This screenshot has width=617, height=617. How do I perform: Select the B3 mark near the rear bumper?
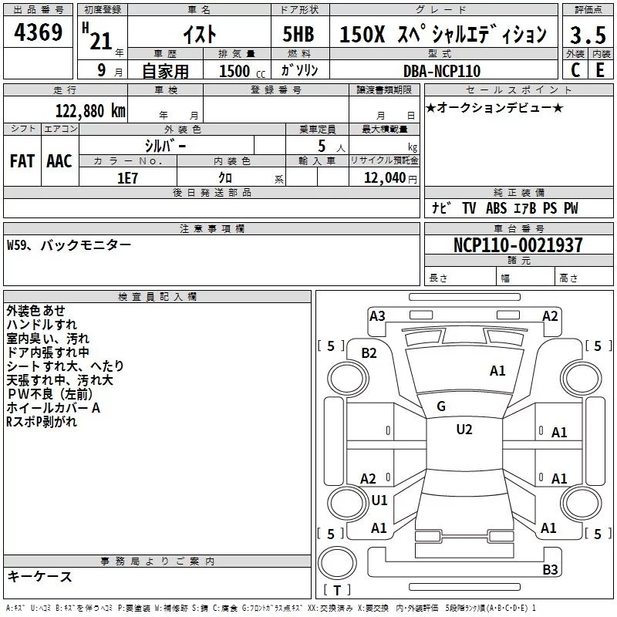550,569
